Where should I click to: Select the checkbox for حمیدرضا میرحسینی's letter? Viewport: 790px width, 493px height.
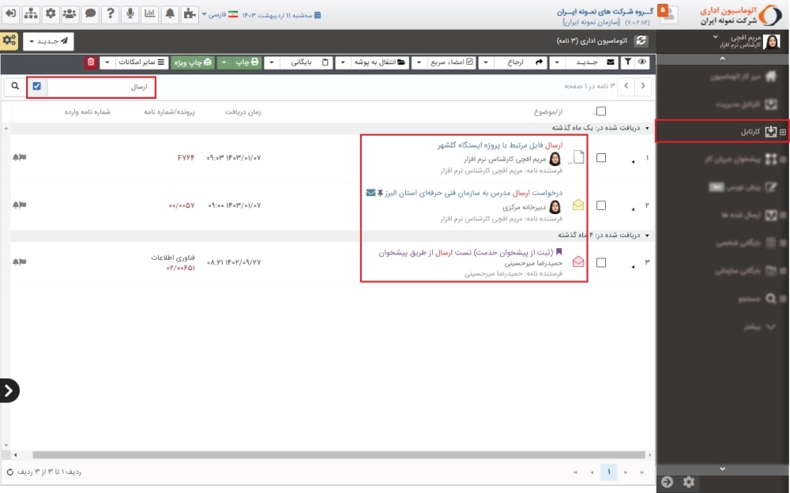point(601,262)
